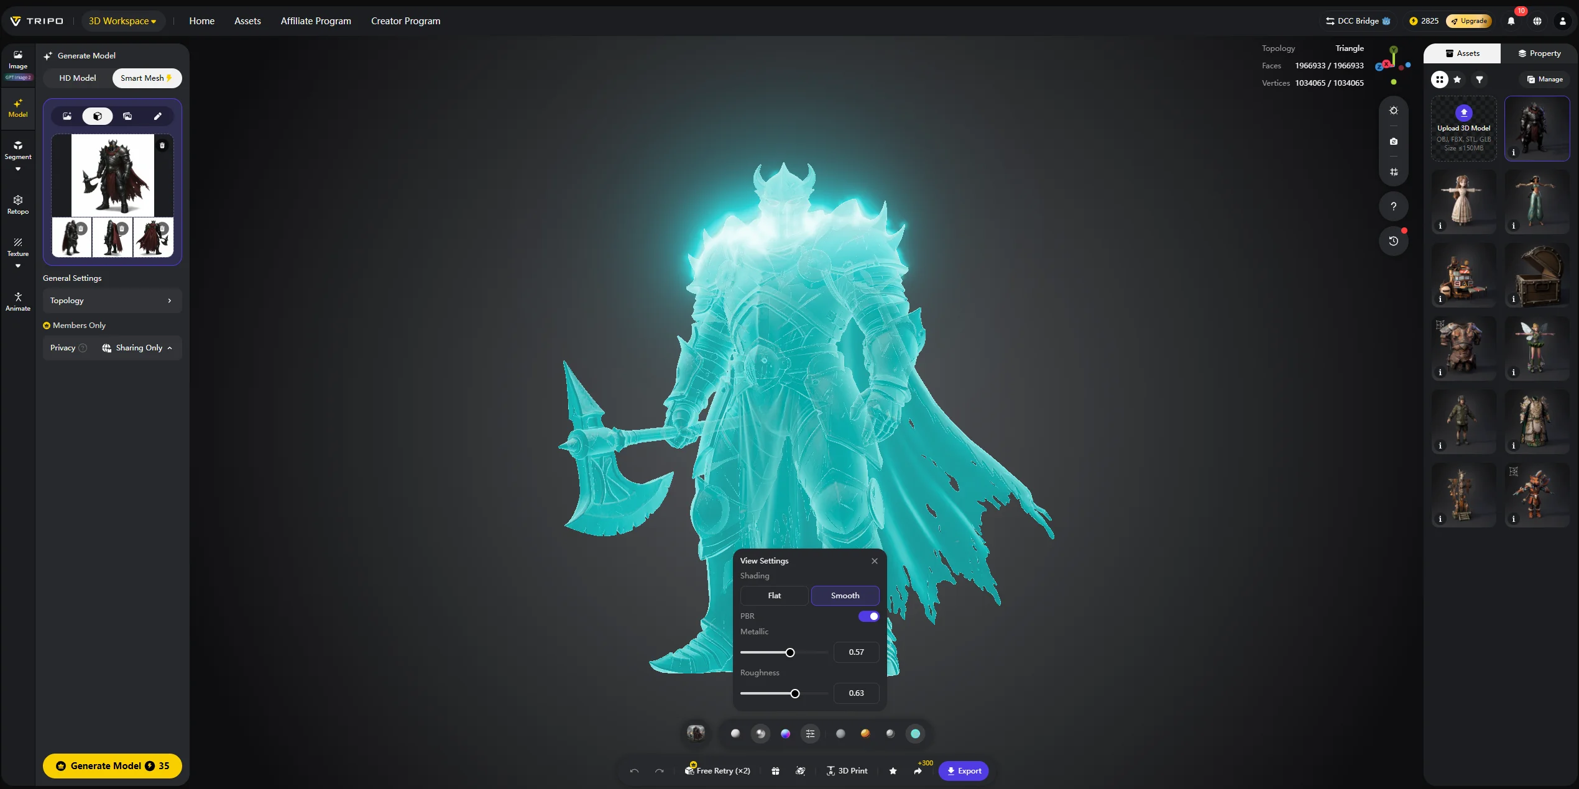Switch to the Assets panel tab
Image resolution: width=1579 pixels, height=789 pixels.
coord(1462,53)
